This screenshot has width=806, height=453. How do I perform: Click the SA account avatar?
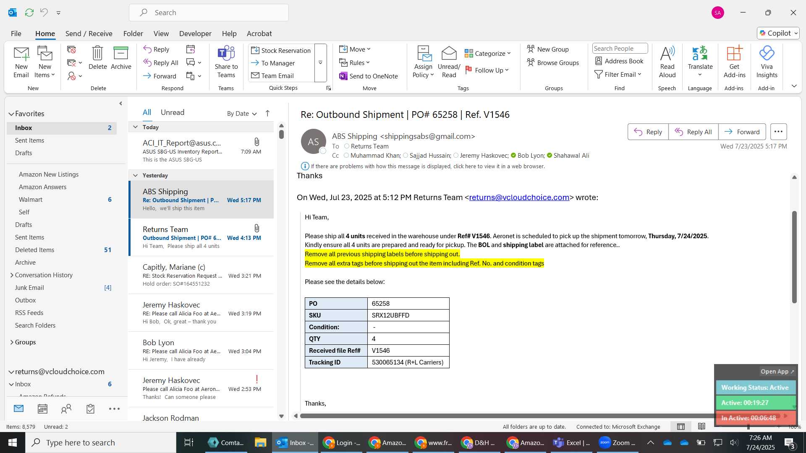pos(718,13)
